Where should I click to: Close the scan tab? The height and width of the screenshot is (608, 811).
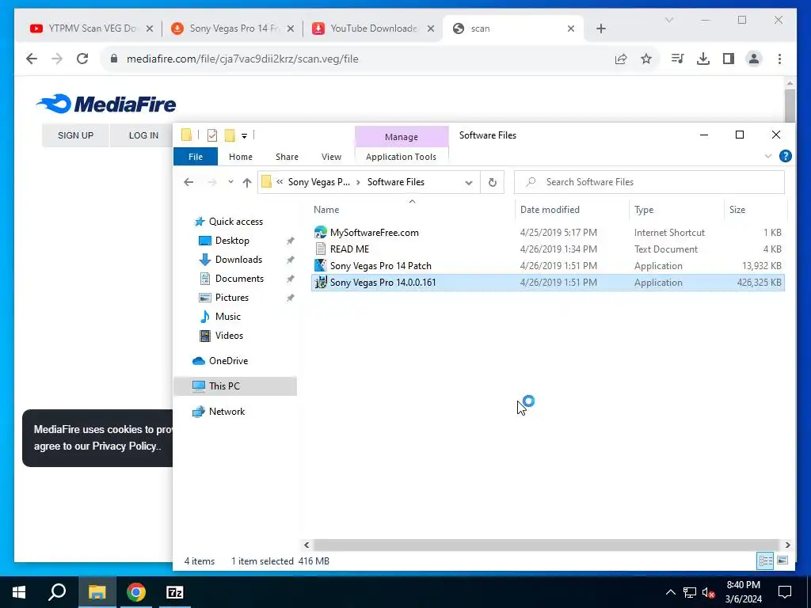570,29
